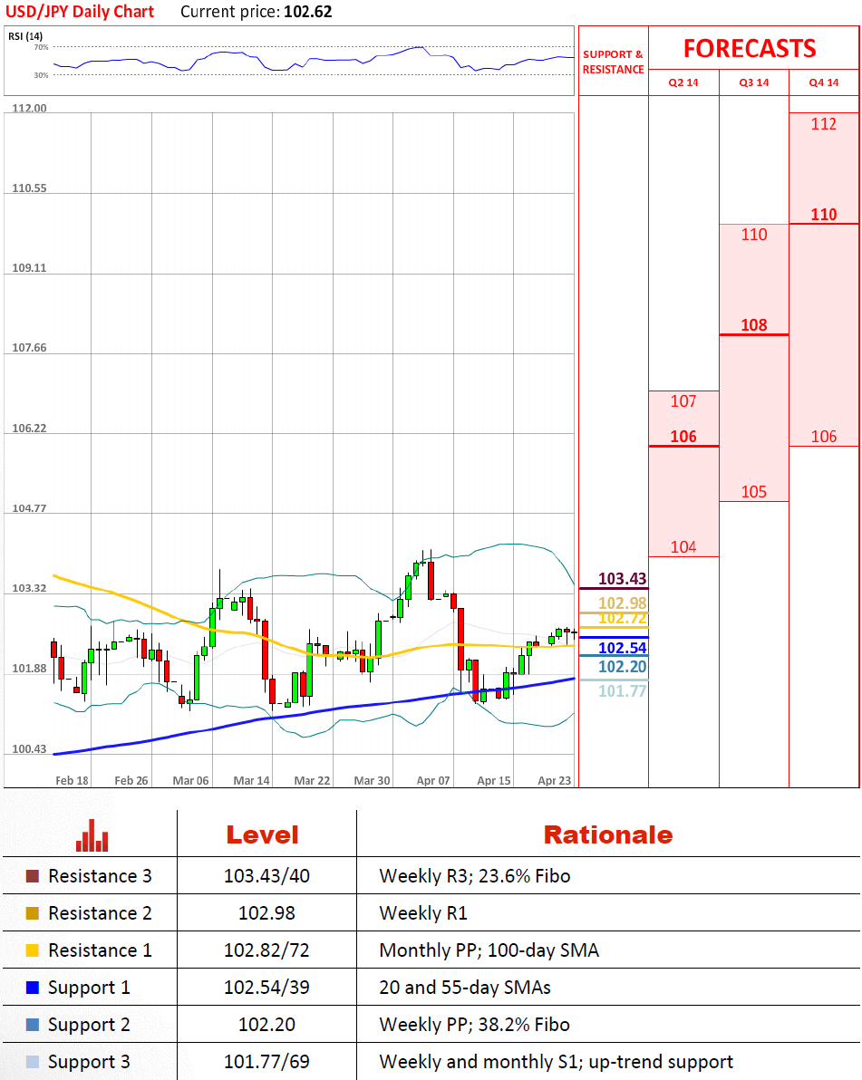Click the Q2 forecast lower value 104
The image size is (862, 1080).
683,547
